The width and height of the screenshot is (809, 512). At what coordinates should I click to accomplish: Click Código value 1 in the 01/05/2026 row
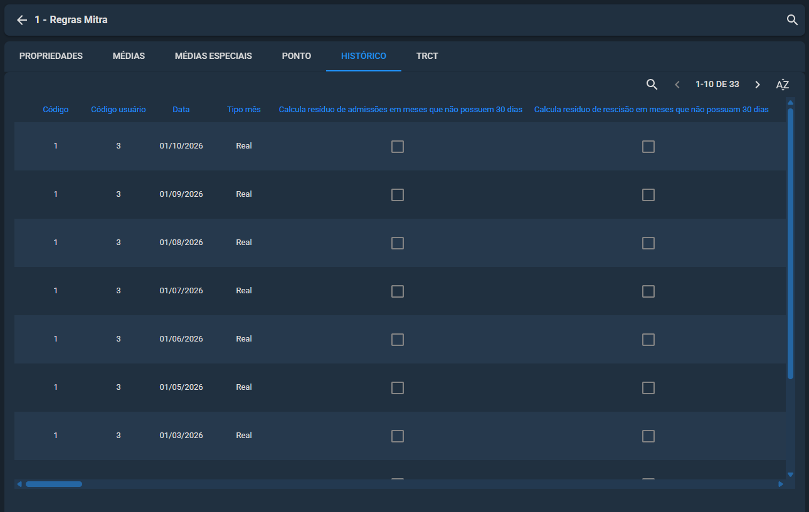click(56, 387)
